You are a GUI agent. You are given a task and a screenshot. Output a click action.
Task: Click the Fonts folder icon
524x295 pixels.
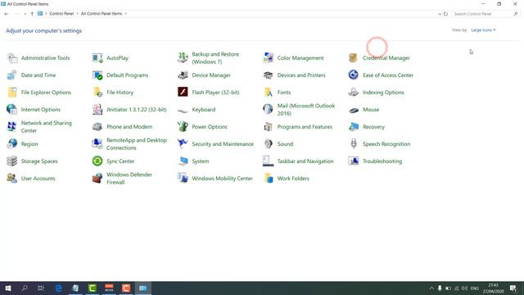point(268,93)
